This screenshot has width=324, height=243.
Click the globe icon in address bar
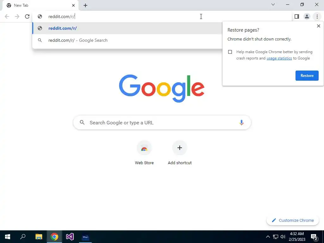pos(40,16)
